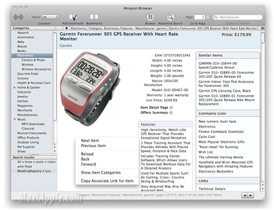
Task: Choose Next Item from context menu
Action: pos(90,141)
